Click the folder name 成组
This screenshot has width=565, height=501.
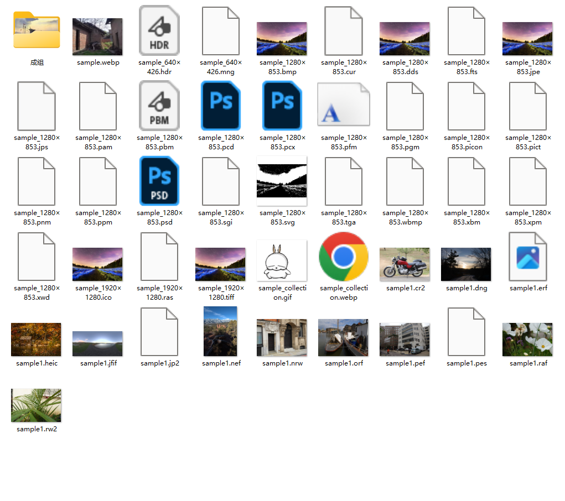[x=37, y=62]
